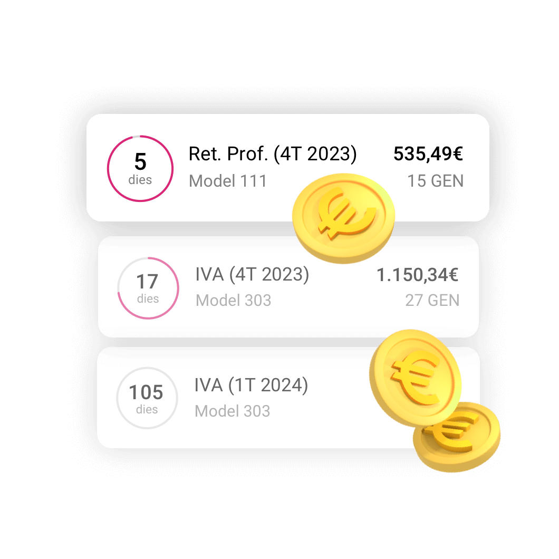Select the Model 111 label
559x559 pixels.
(x=228, y=181)
